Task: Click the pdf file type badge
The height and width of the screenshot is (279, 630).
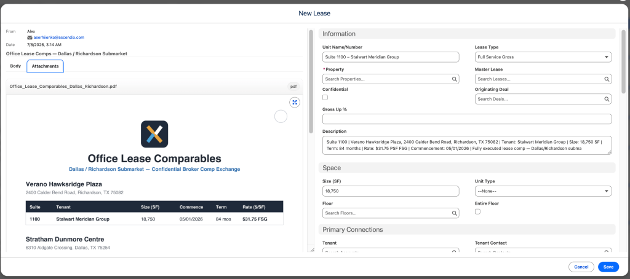Action: pos(293,86)
